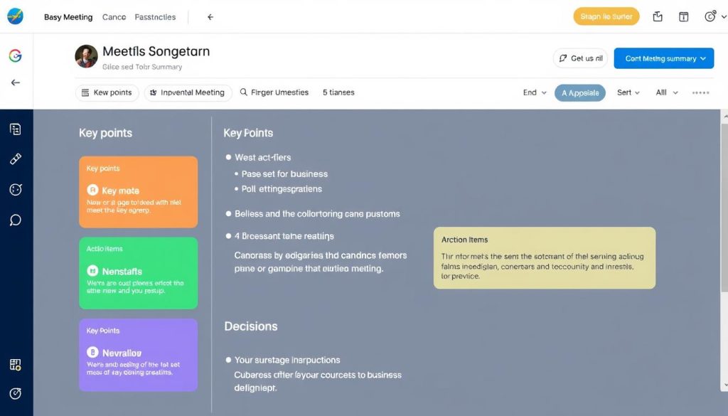Click the orange Key mate card
The height and width of the screenshot is (416, 728).
(x=138, y=191)
